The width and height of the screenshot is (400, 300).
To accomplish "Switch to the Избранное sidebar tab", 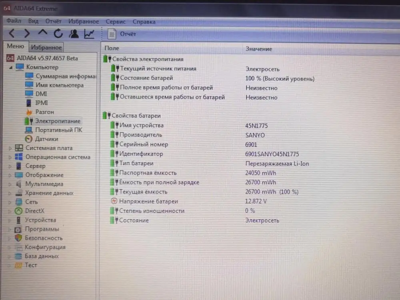I will pyautogui.click(x=46, y=47).
